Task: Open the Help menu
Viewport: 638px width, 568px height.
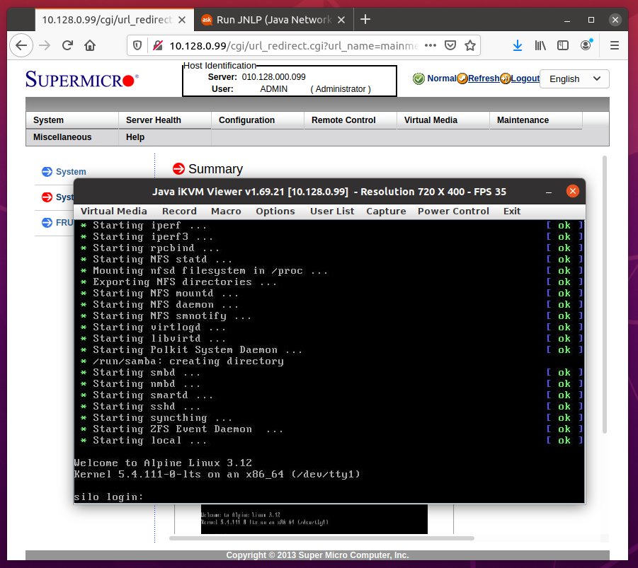Action: pos(165,137)
